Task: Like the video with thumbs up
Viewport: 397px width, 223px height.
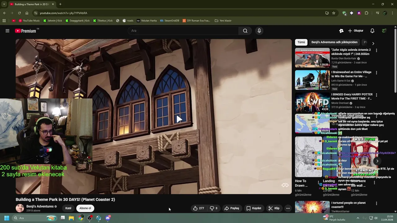Action: click(x=198, y=208)
